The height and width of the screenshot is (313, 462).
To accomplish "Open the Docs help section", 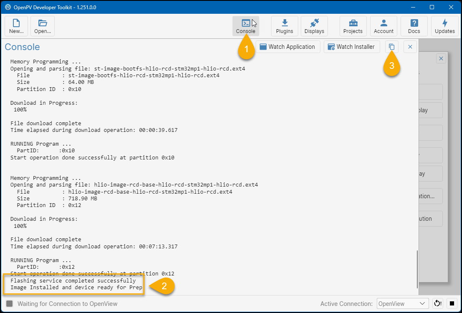I will pyautogui.click(x=414, y=26).
